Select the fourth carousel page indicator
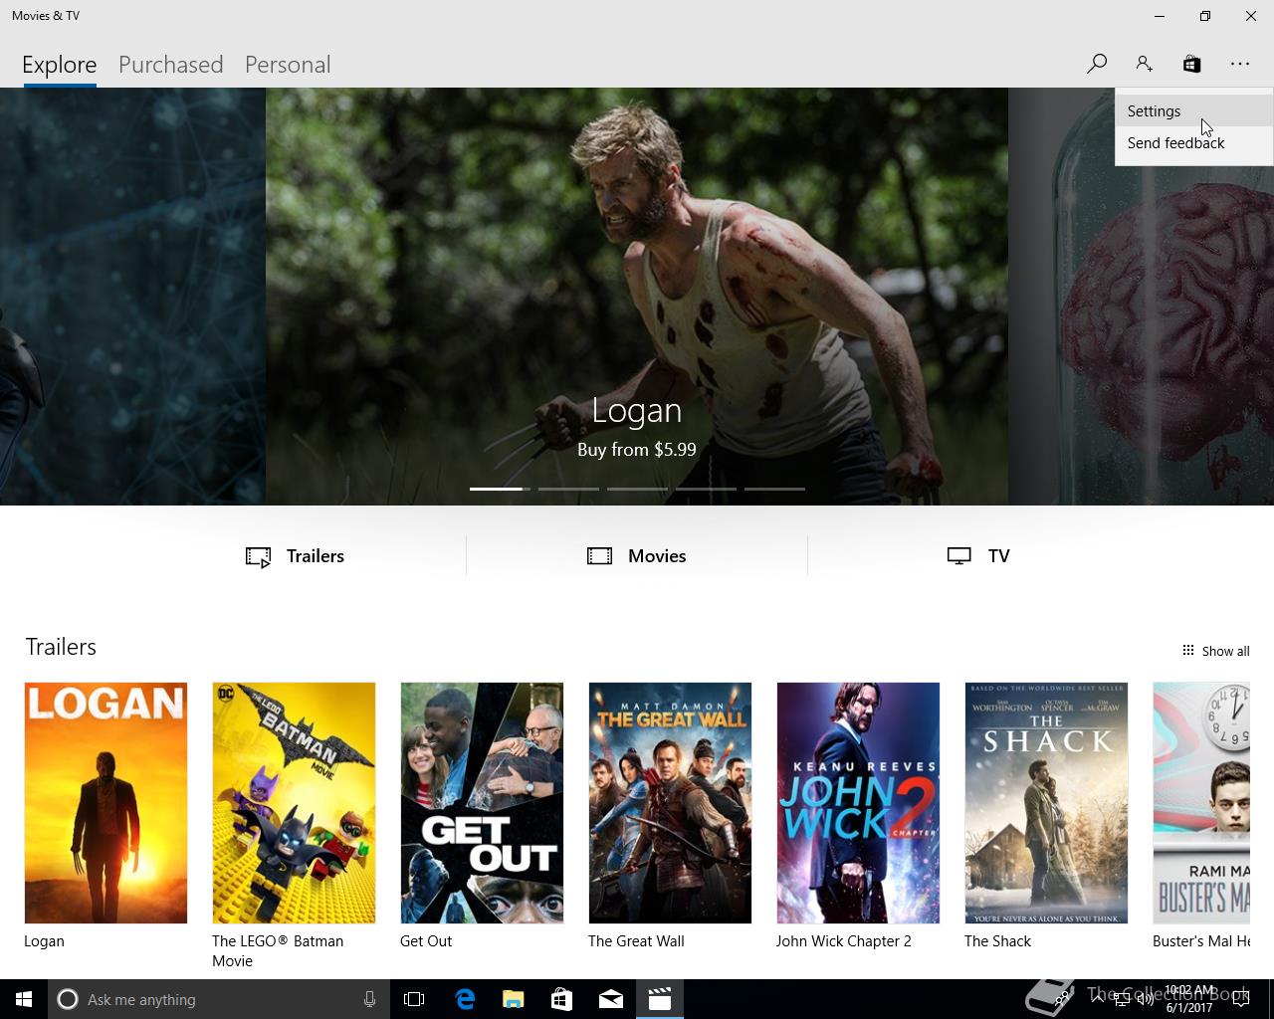1274x1019 pixels. (x=706, y=489)
